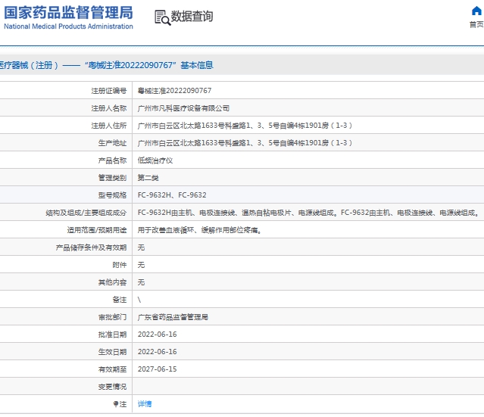Viewport: 484px width, 417px height.
Task: Click National Medical Products Administration text
Action: tap(68, 26)
